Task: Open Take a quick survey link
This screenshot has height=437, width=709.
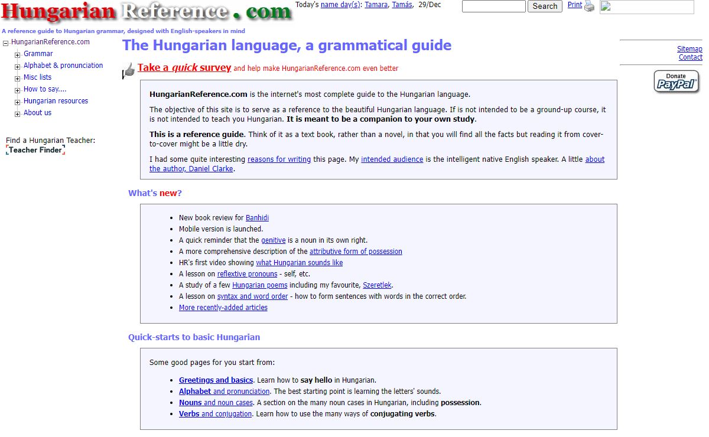Action: coord(184,67)
